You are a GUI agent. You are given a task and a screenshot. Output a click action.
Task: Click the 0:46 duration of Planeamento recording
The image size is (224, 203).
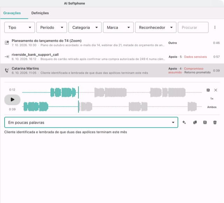(x=216, y=43)
